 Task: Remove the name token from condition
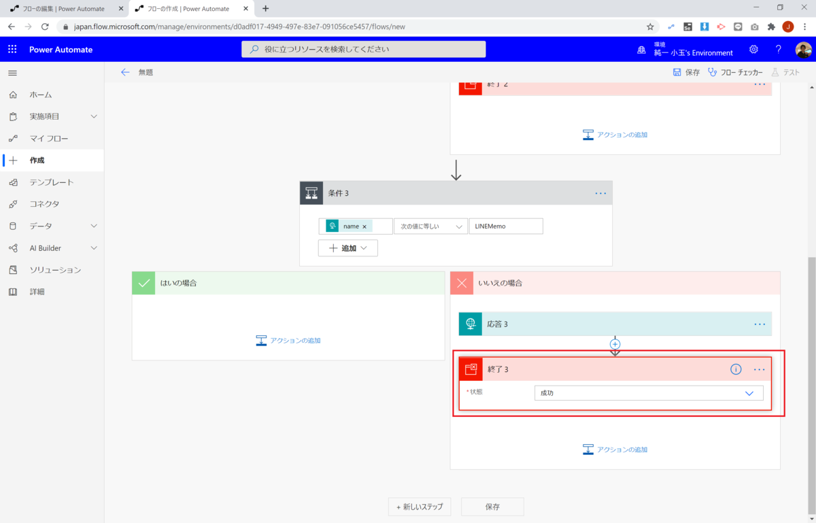[364, 226]
